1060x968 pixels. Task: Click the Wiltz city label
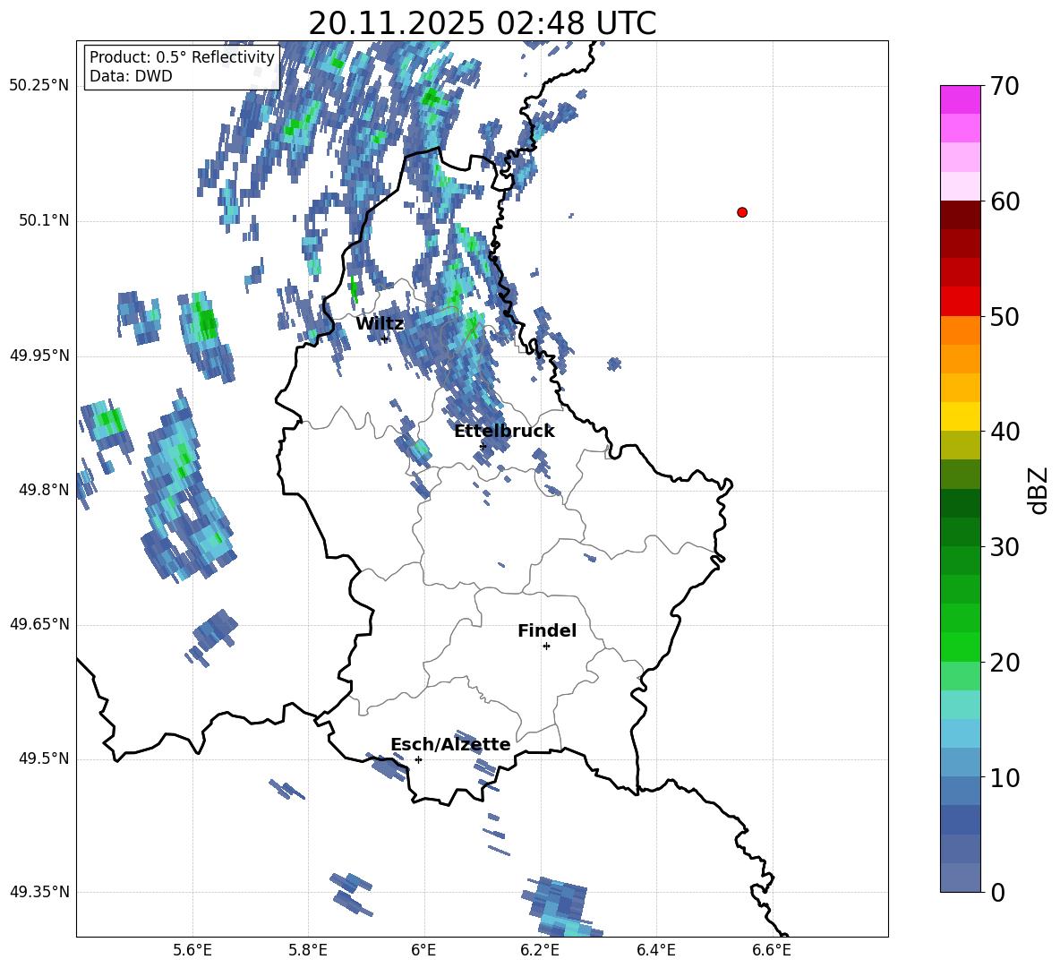pos(380,324)
